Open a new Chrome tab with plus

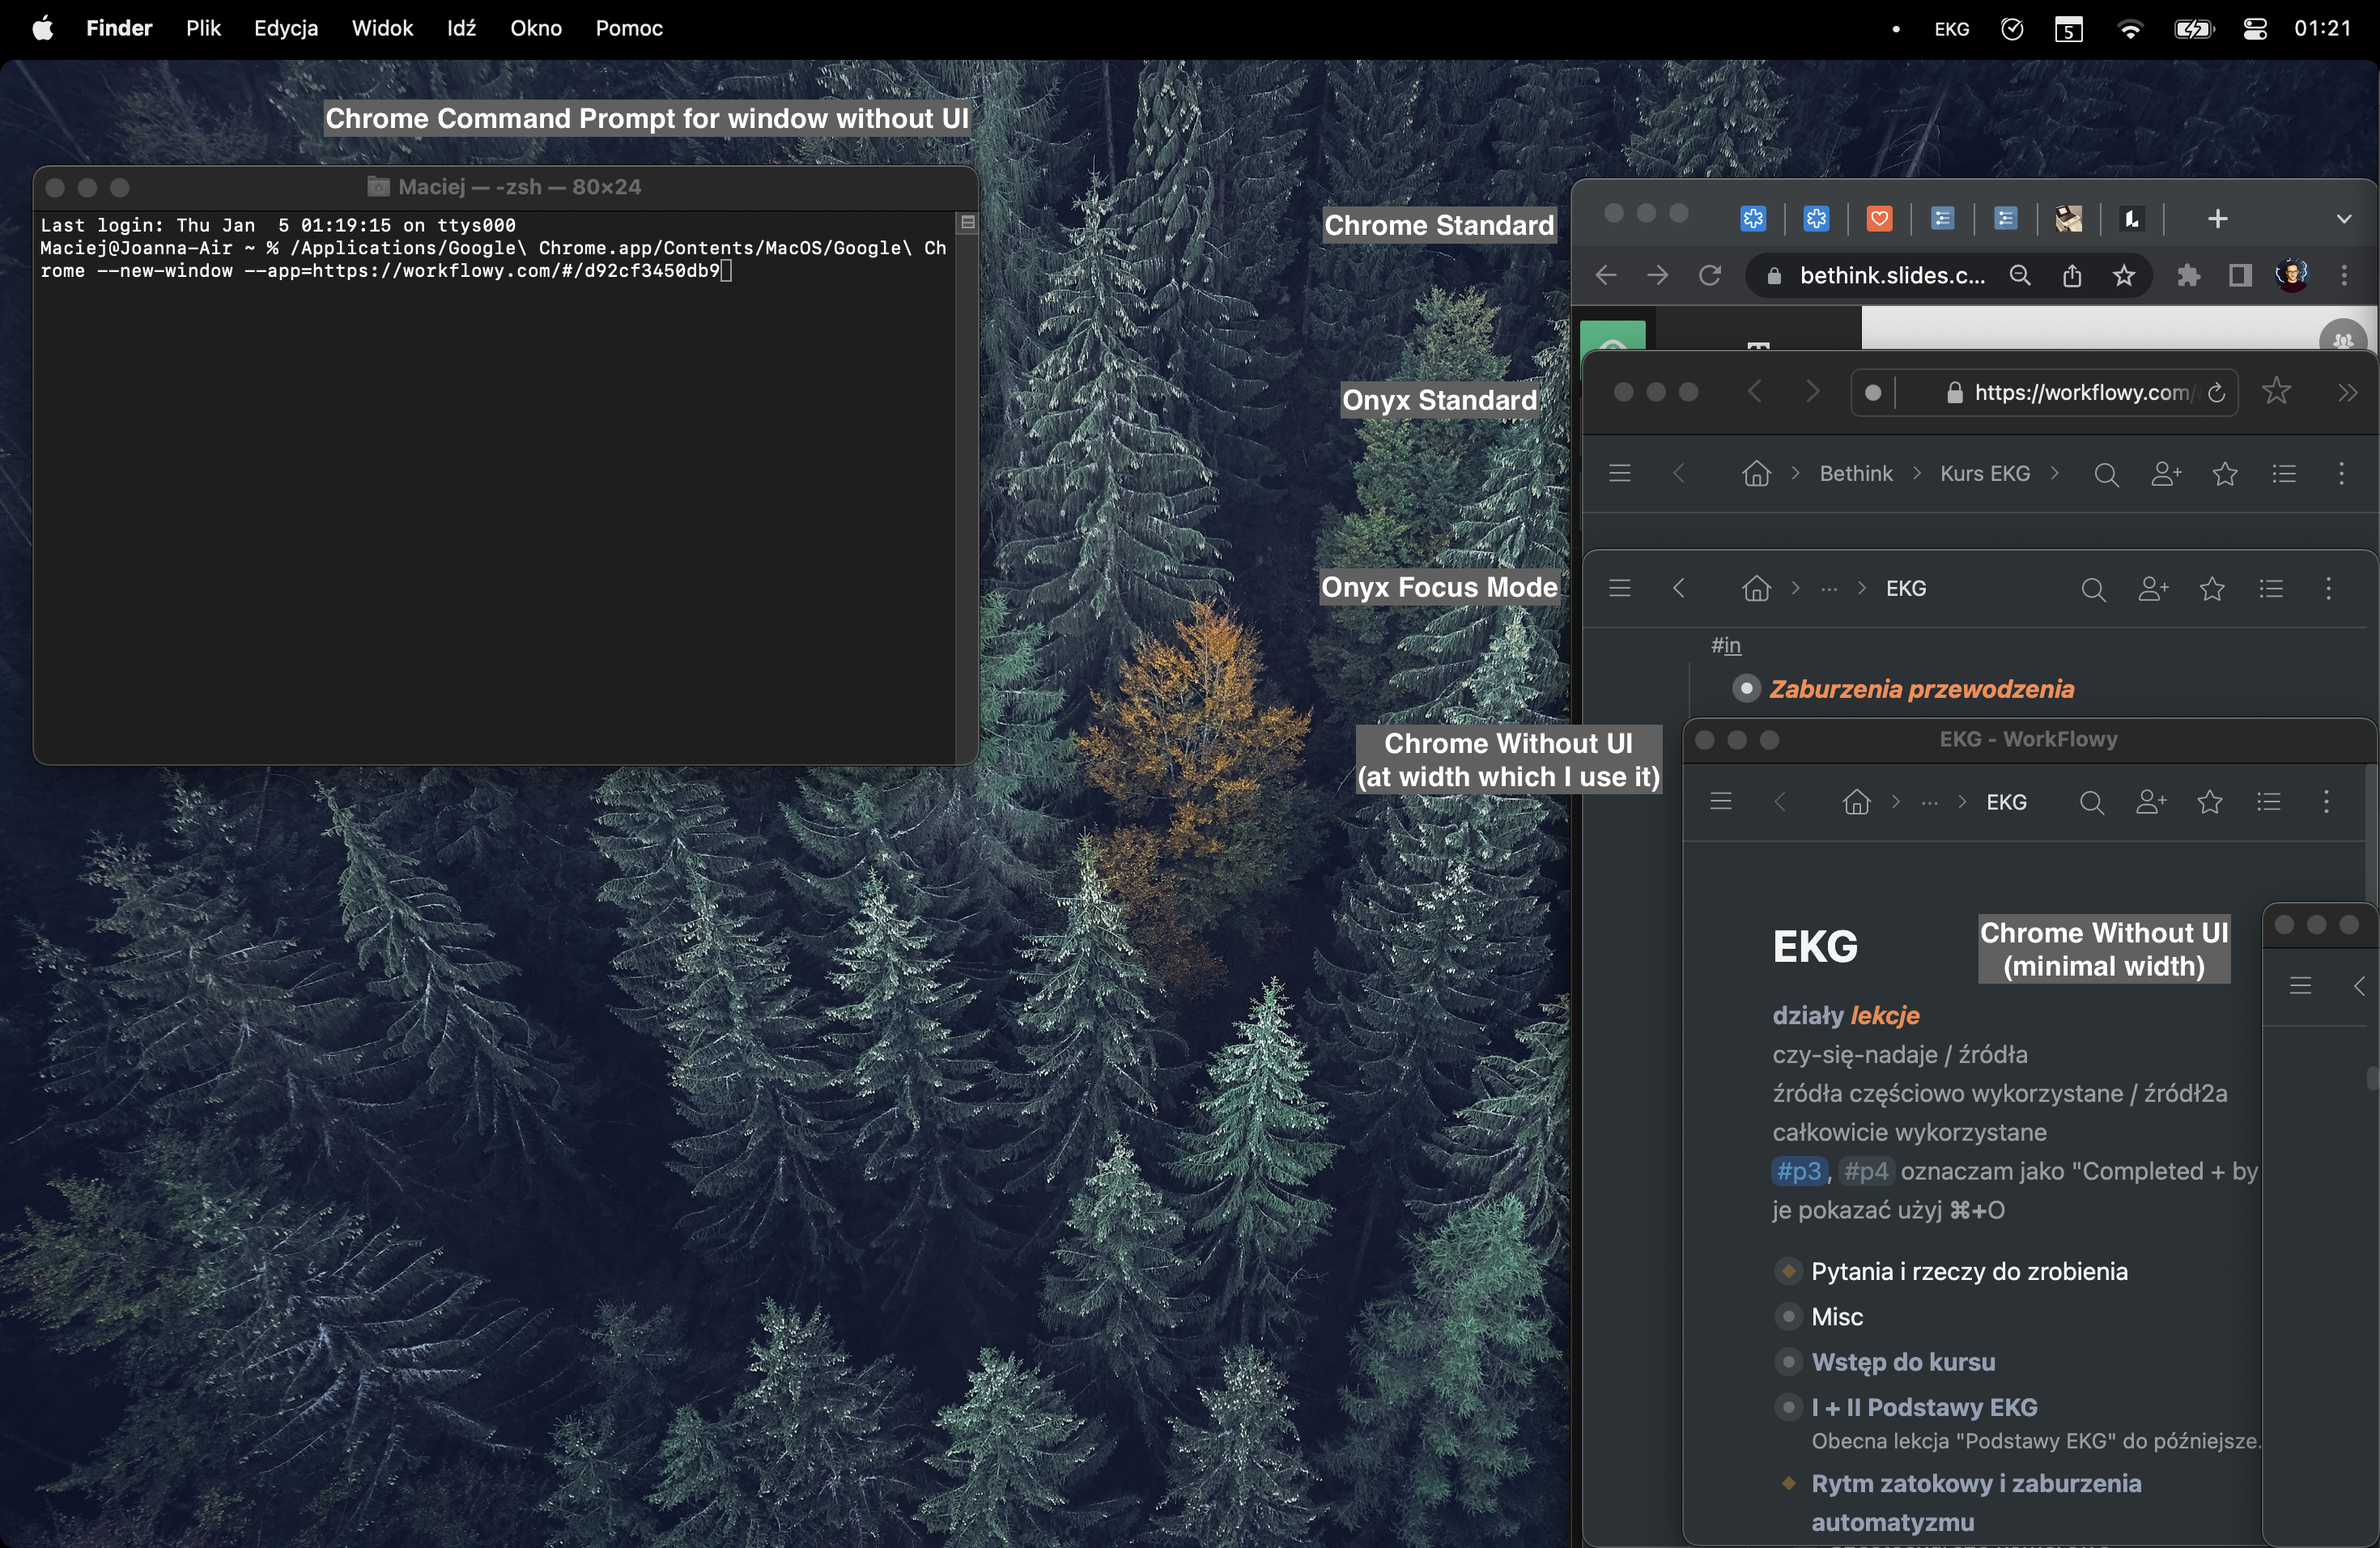[x=2217, y=219]
